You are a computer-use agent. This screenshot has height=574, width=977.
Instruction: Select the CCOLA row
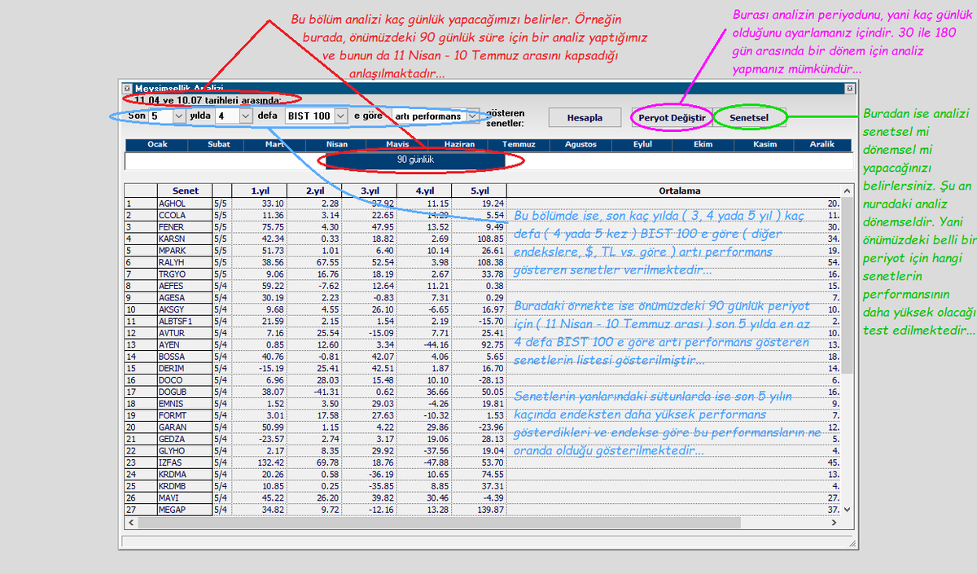tap(483, 215)
